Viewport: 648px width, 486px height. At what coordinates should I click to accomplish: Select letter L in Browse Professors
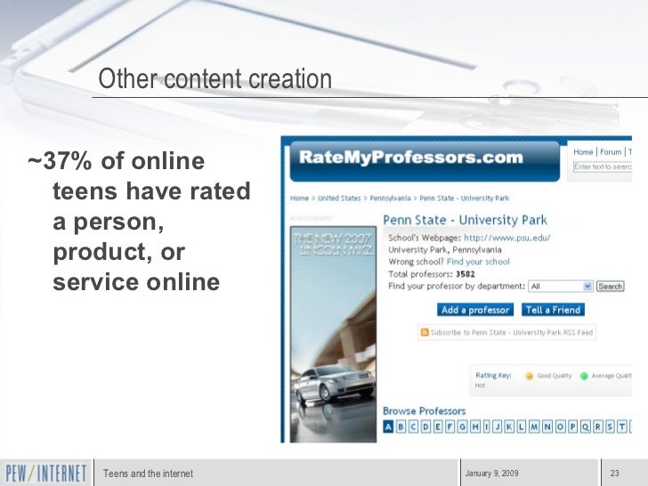[521, 426]
